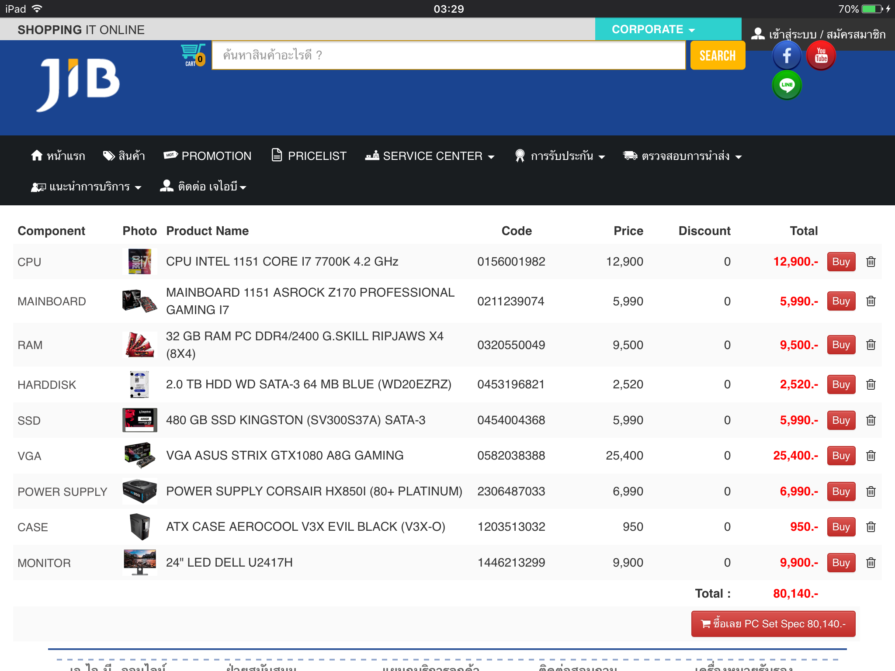The width and height of the screenshot is (895, 671).
Task: Remove the CASE item via trash icon
Action: pos(871,527)
